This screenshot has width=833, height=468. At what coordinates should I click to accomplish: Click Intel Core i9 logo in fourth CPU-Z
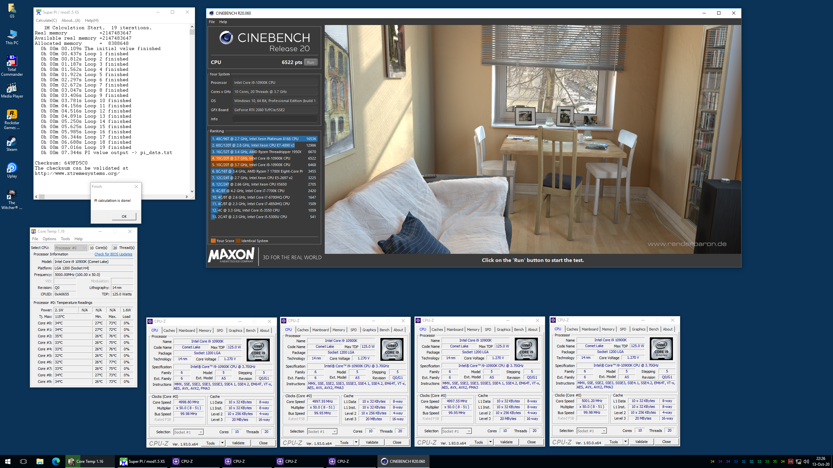click(x=661, y=349)
